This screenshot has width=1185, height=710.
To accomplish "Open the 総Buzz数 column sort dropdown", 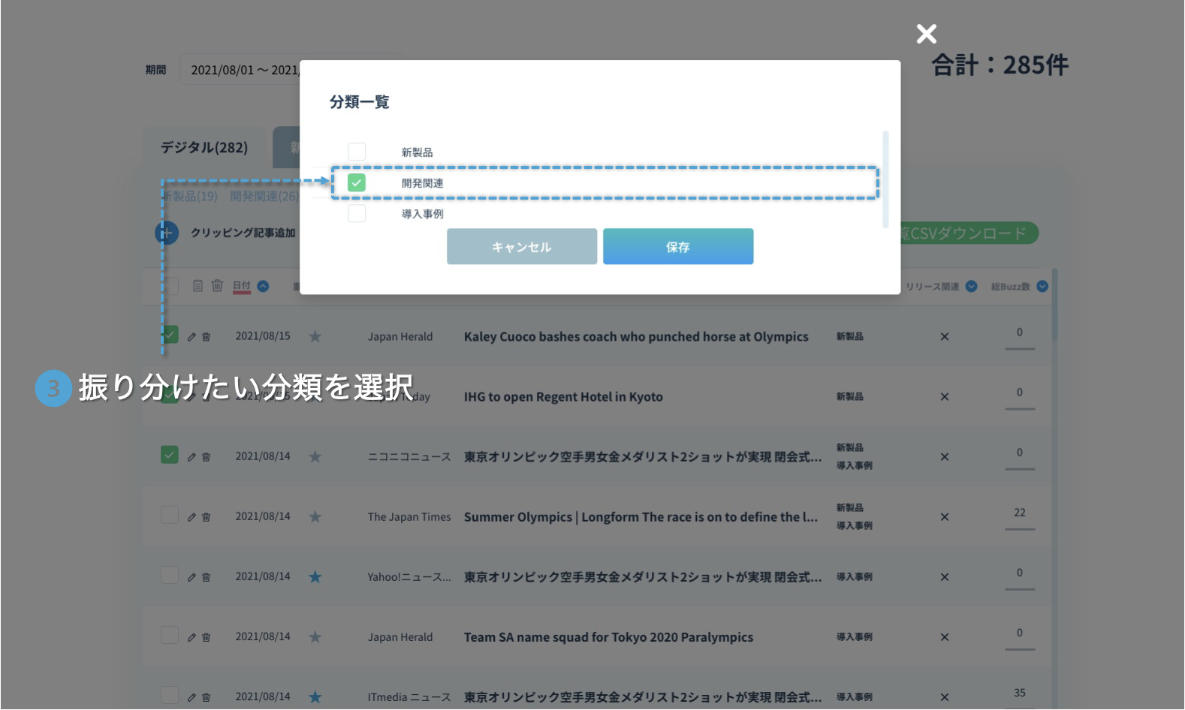I will point(1042,287).
